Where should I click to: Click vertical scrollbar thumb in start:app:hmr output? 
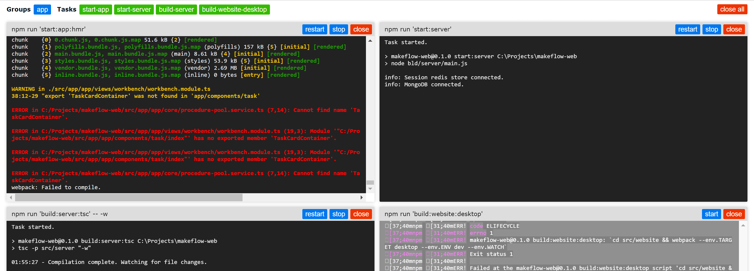pyautogui.click(x=370, y=182)
